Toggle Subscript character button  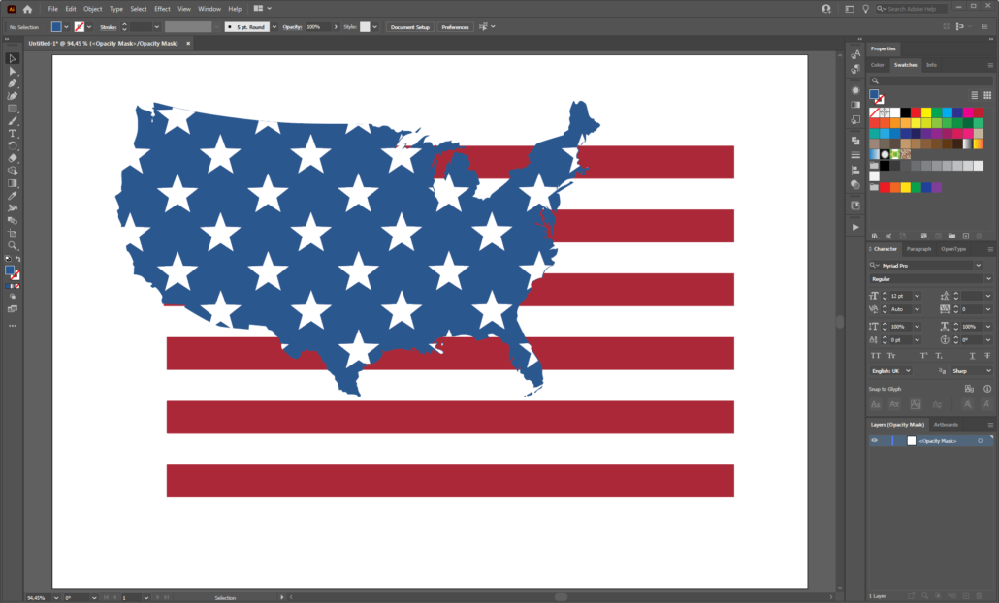[939, 356]
